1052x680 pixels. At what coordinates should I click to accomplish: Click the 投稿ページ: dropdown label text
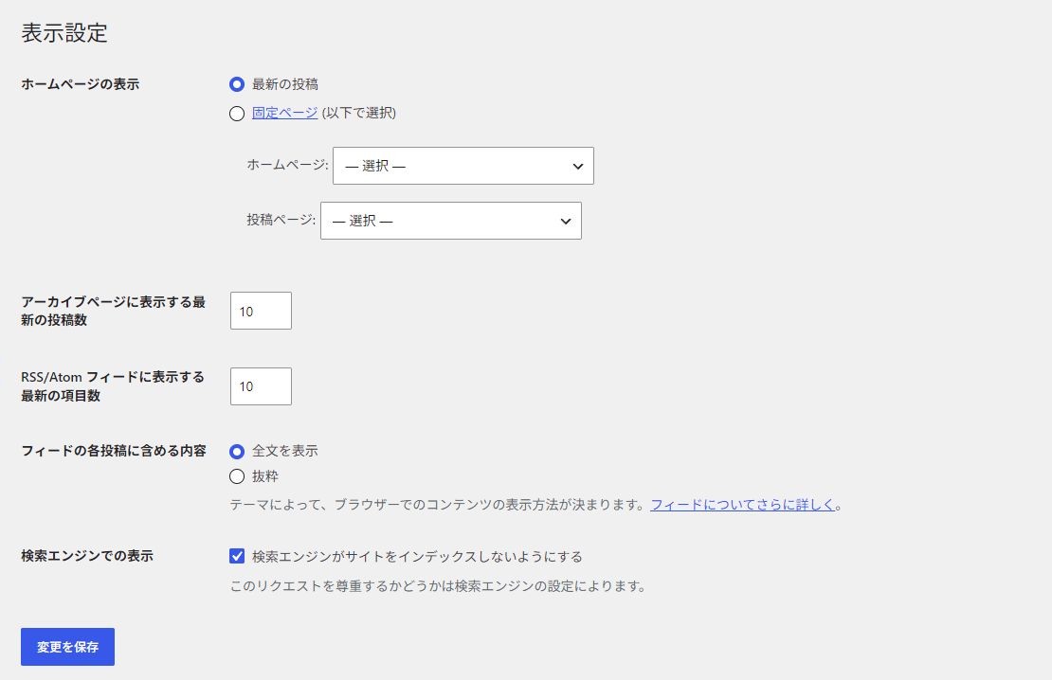point(281,220)
